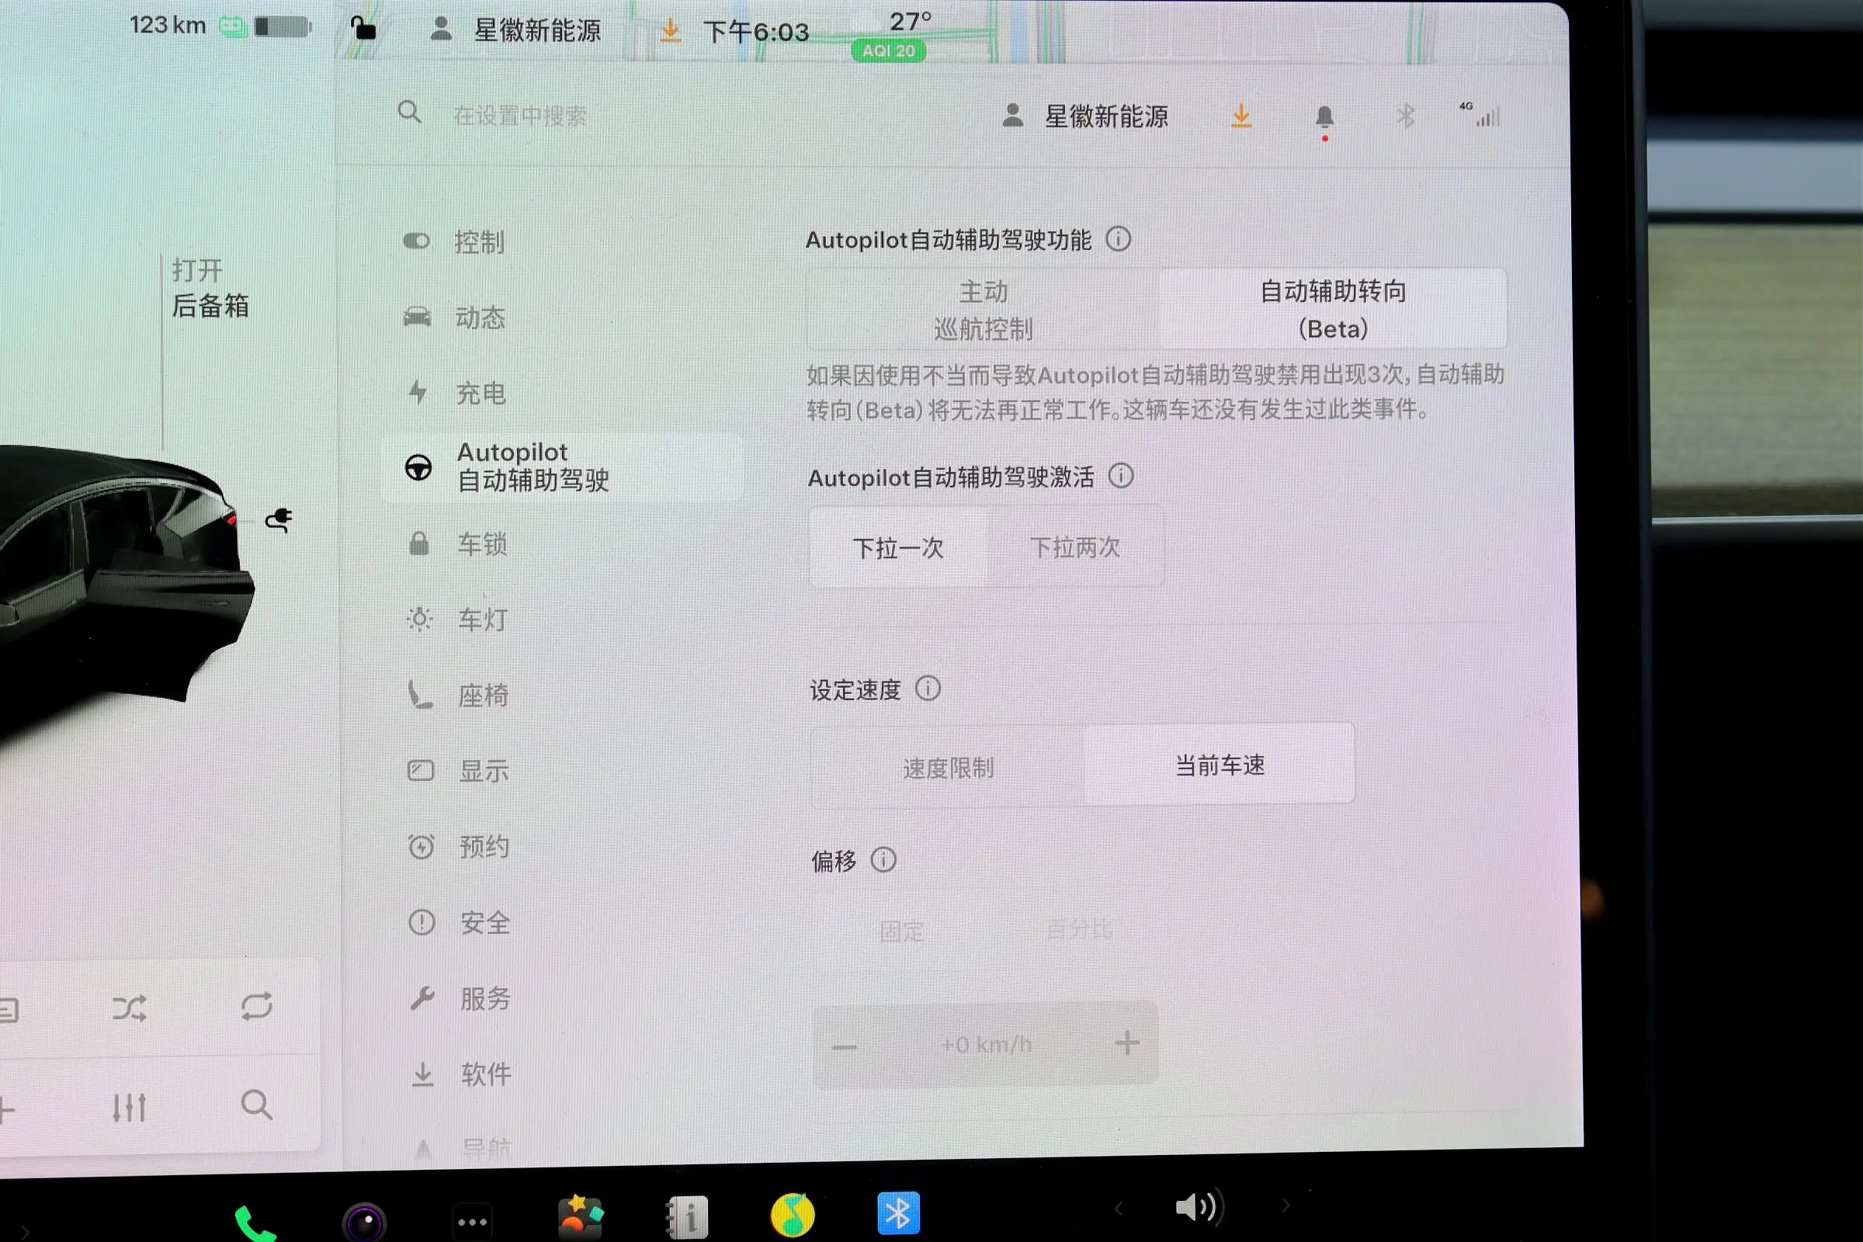Select 下拉两次 activation option

(x=1075, y=547)
